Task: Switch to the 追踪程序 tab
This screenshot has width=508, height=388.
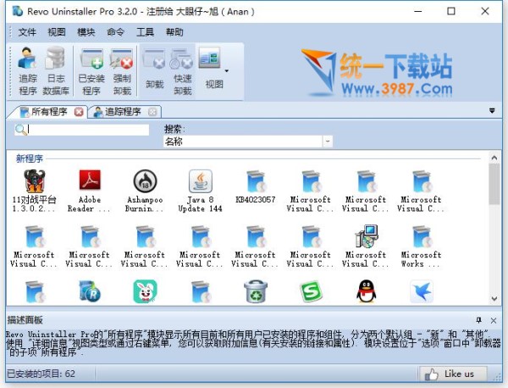Action: [122, 112]
